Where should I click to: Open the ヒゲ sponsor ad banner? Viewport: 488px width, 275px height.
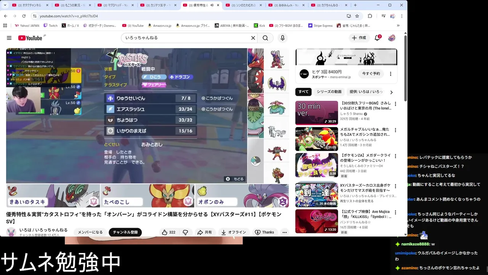pyautogui.click(x=346, y=57)
